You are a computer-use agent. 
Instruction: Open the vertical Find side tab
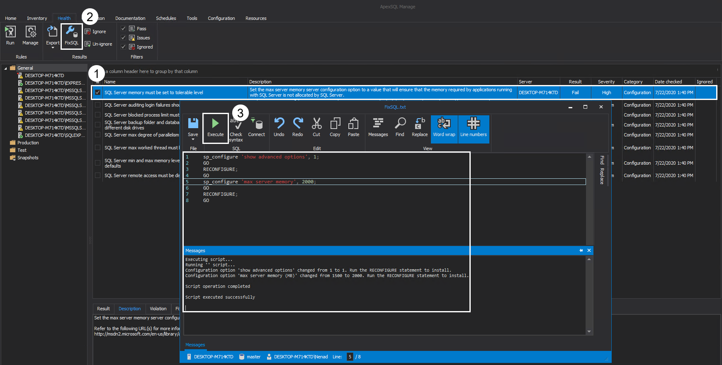(x=602, y=160)
